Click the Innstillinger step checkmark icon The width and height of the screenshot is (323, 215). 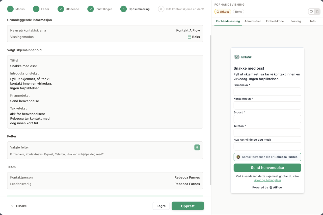point(91,9)
